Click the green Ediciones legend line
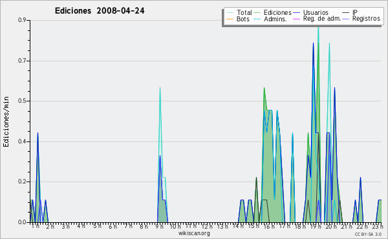The image size is (388, 239). click(x=257, y=13)
